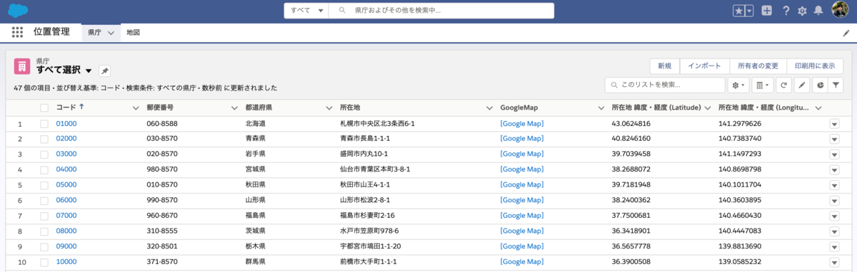This screenshot has width=857, height=272.
Task: Select the checkbox for row 08000
Action: click(44, 231)
